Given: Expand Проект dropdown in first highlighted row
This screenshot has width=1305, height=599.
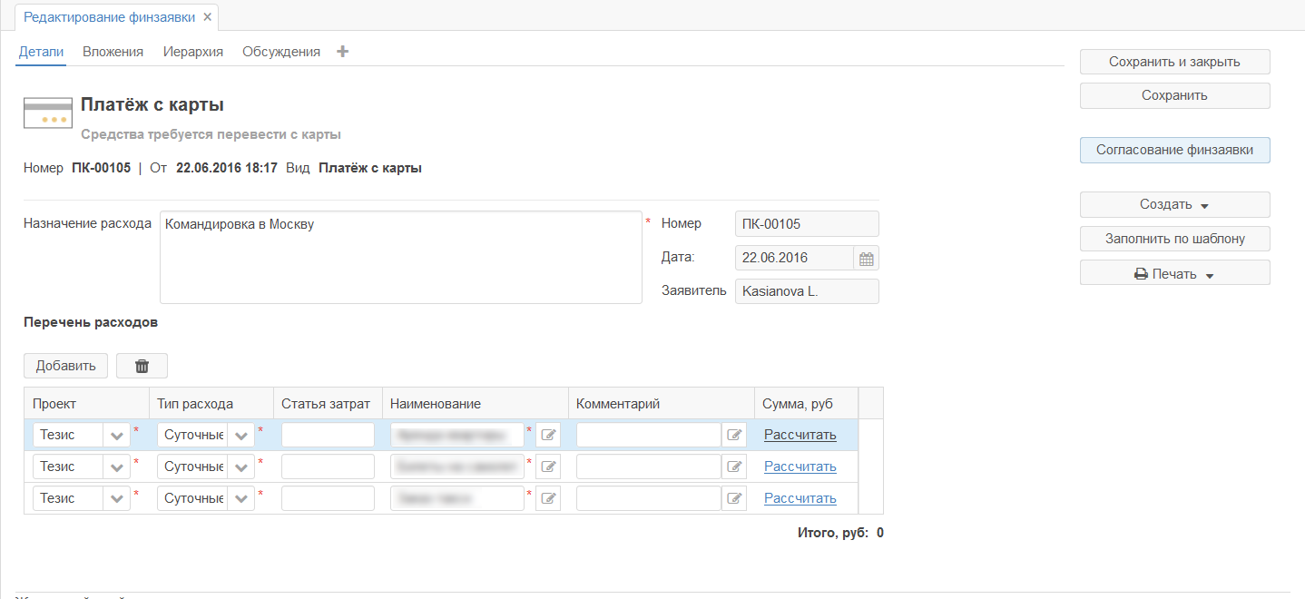Looking at the screenshot, I should (117, 436).
